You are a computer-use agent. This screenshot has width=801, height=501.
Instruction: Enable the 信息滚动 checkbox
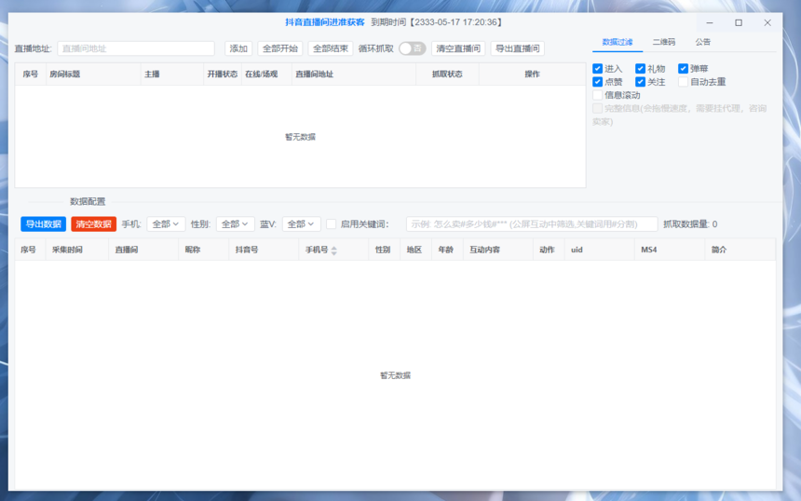coord(597,95)
